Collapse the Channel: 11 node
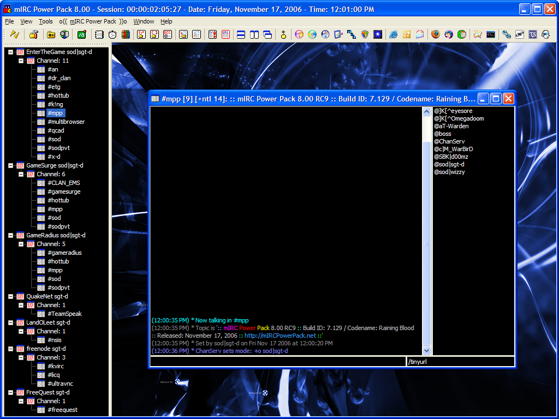559x419 pixels. [x=21, y=61]
